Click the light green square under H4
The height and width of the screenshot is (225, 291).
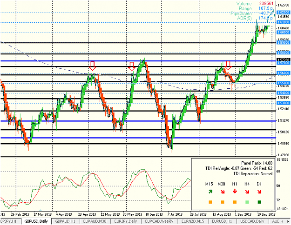(x=247, y=202)
